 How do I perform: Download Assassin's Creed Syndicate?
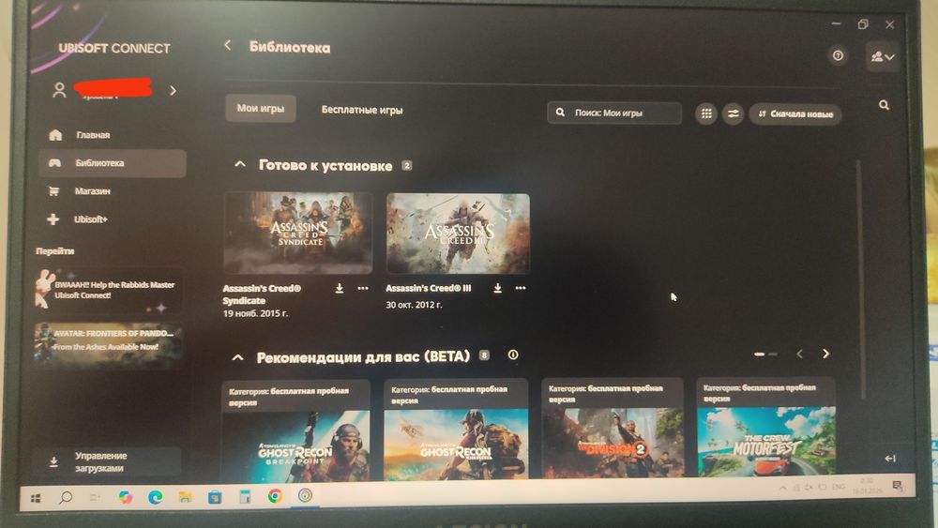point(340,288)
